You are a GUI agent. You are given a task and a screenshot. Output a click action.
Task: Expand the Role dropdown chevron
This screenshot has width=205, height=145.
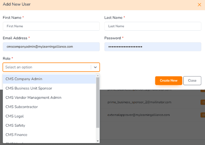95,67
